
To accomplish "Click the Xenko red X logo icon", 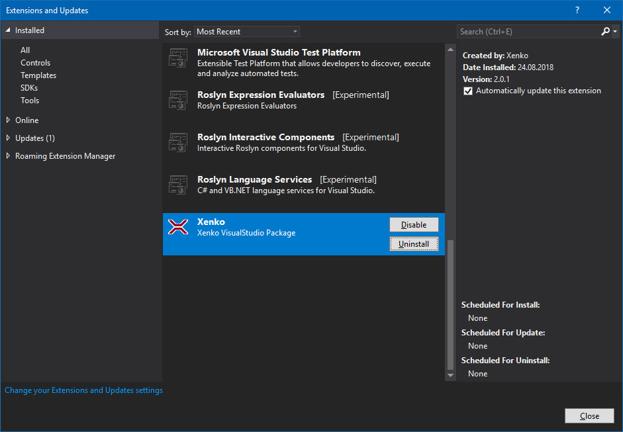I will point(178,227).
